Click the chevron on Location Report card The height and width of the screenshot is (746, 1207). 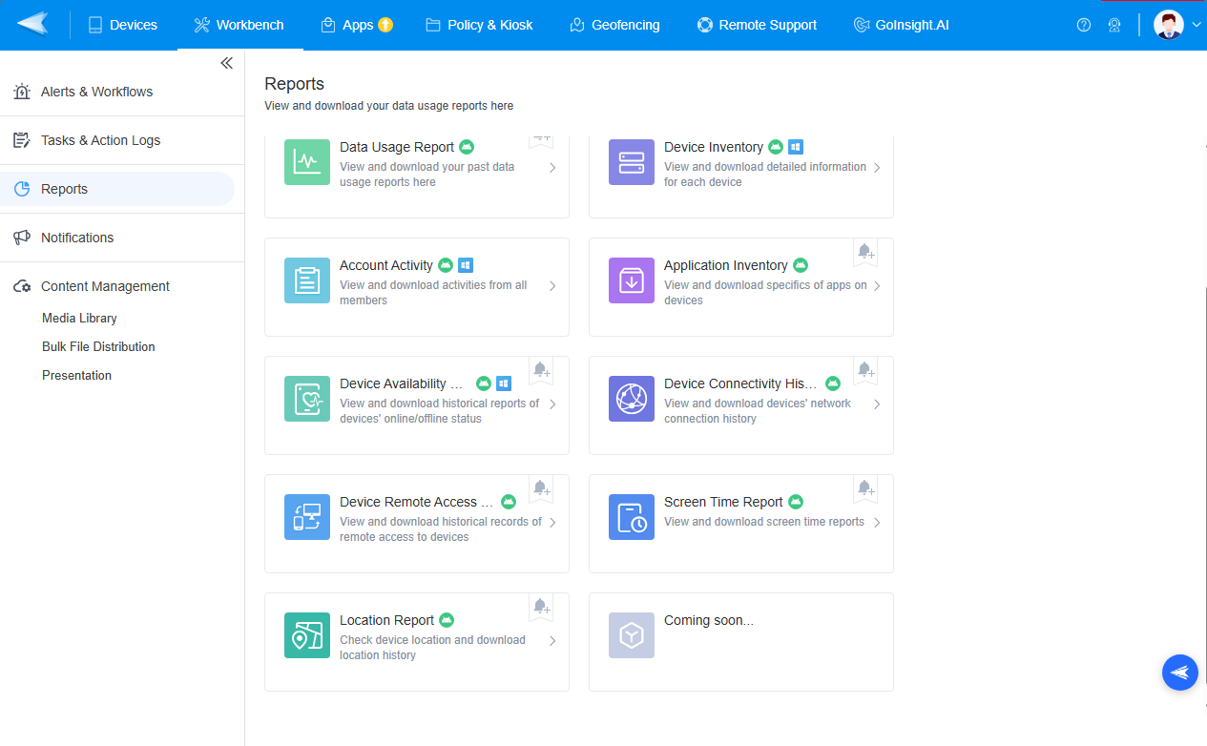coord(552,641)
